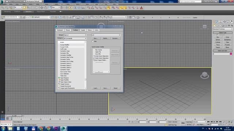Switch to the Keyboard tab
Screen dimensions: 234x131
pos(60,30)
